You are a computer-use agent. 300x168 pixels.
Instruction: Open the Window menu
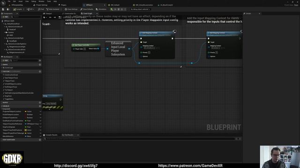(41, 1)
